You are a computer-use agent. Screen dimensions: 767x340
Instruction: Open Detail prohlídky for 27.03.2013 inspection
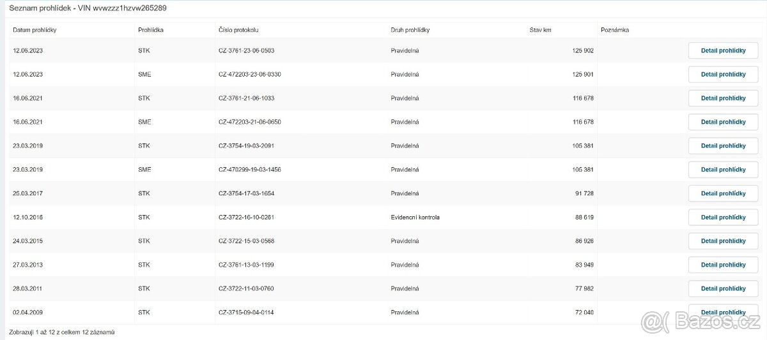click(723, 265)
